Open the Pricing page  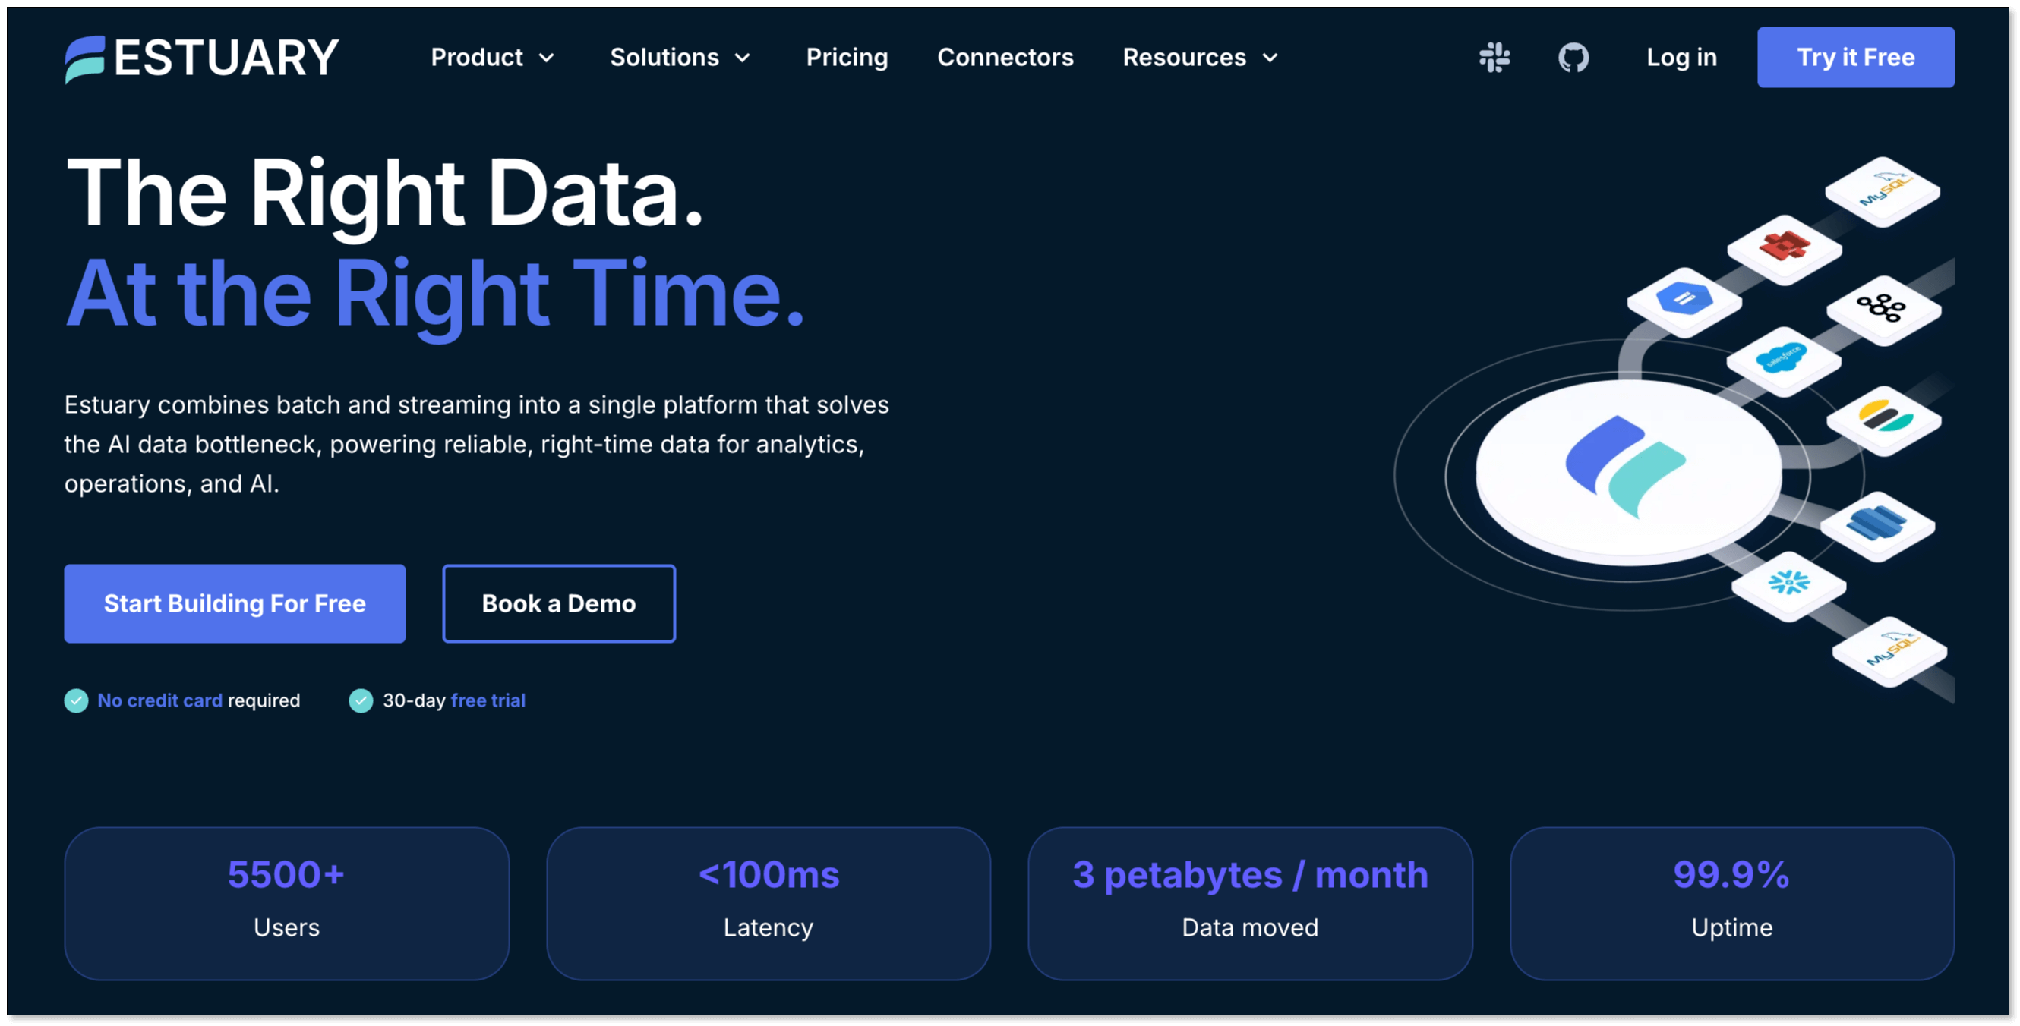coord(847,57)
